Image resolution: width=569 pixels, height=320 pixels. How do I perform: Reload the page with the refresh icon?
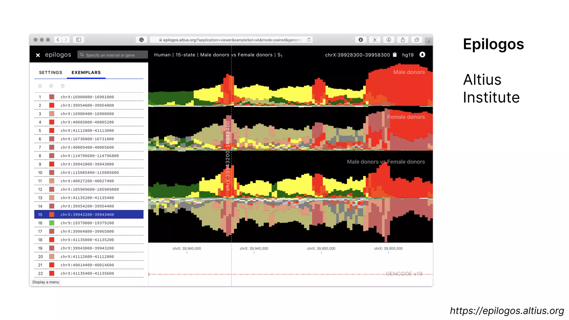309,40
